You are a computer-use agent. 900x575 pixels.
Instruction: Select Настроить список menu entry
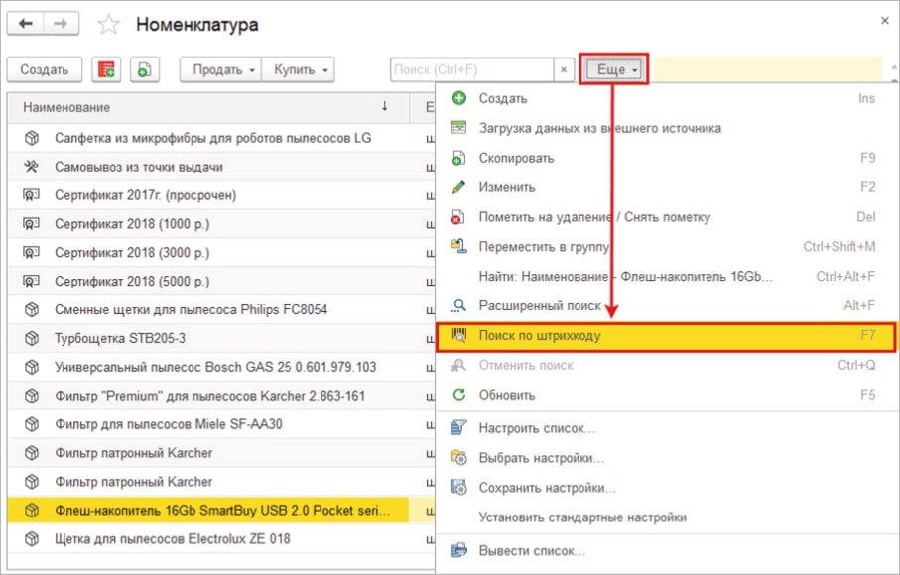(x=537, y=429)
